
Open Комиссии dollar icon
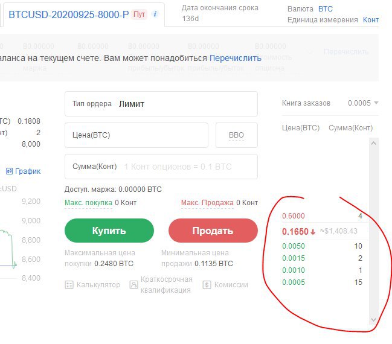pyautogui.click(x=207, y=285)
